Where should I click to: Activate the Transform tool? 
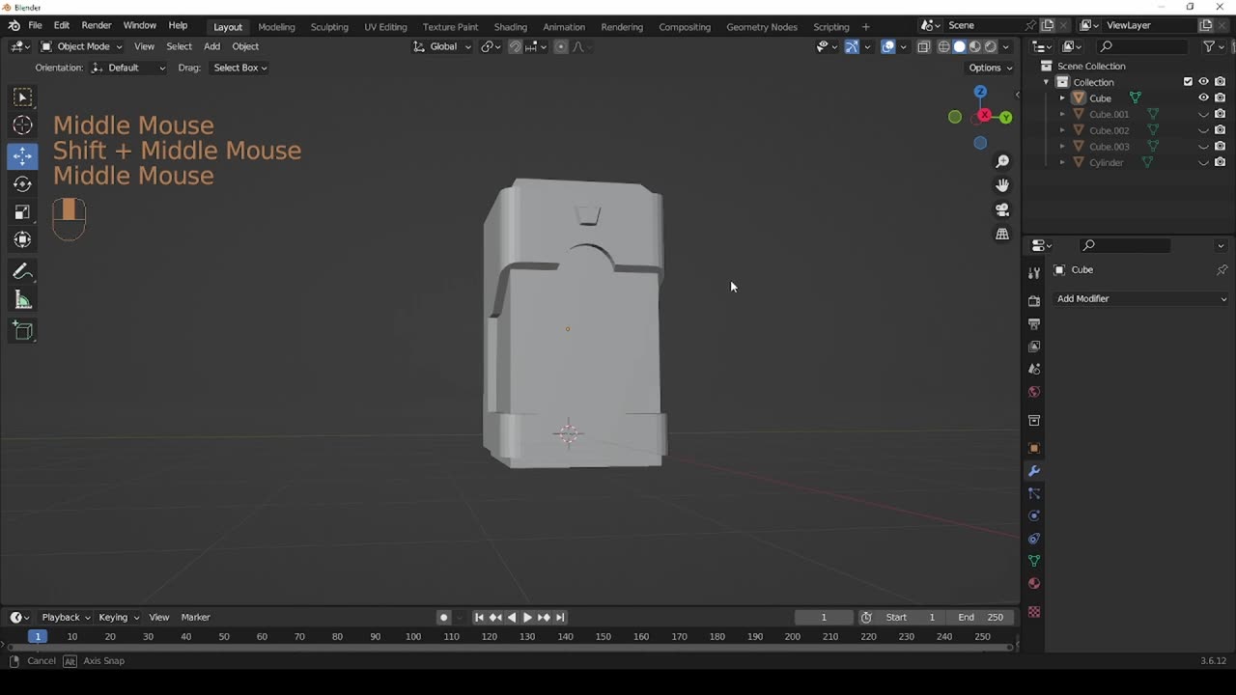(22, 239)
